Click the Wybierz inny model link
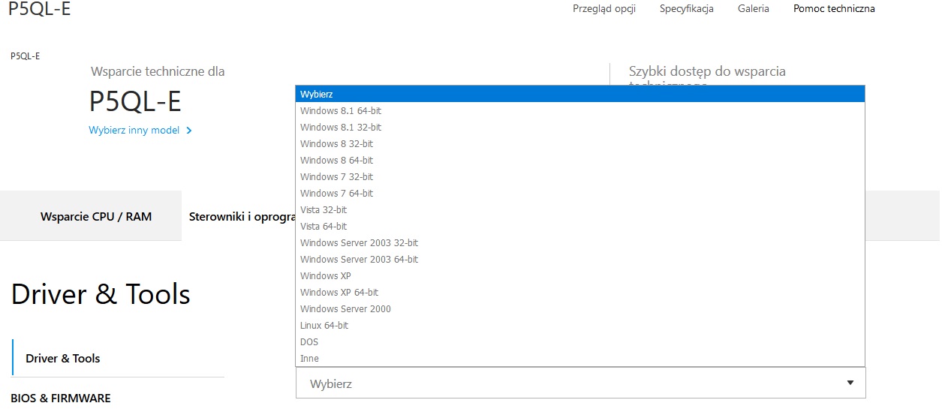Screen dimensions: 942x415 [x=134, y=130]
